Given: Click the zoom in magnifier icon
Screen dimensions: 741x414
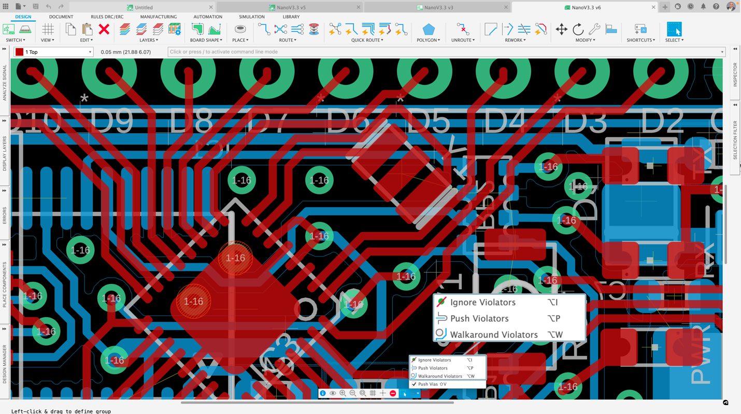Looking at the screenshot, I should [x=343, y=393].
